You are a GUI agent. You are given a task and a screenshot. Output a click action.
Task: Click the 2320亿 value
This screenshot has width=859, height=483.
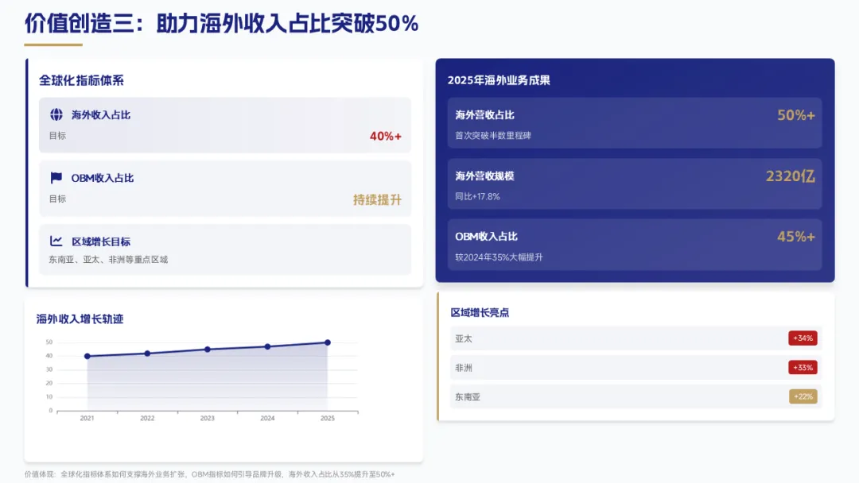point(791,176)
